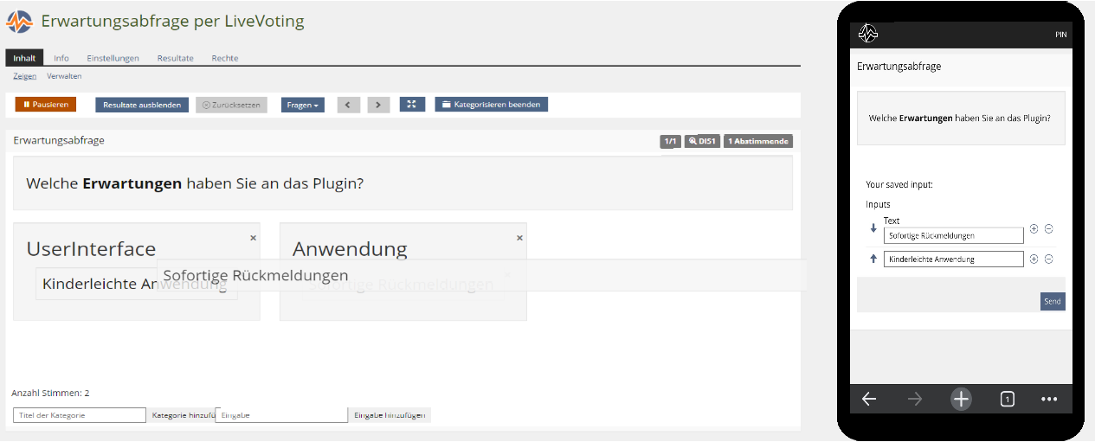Go to previous question with left arrow

pyautogui.click(x=348, y=105)
